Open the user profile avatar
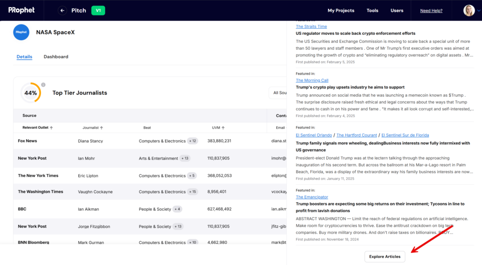 469,10
